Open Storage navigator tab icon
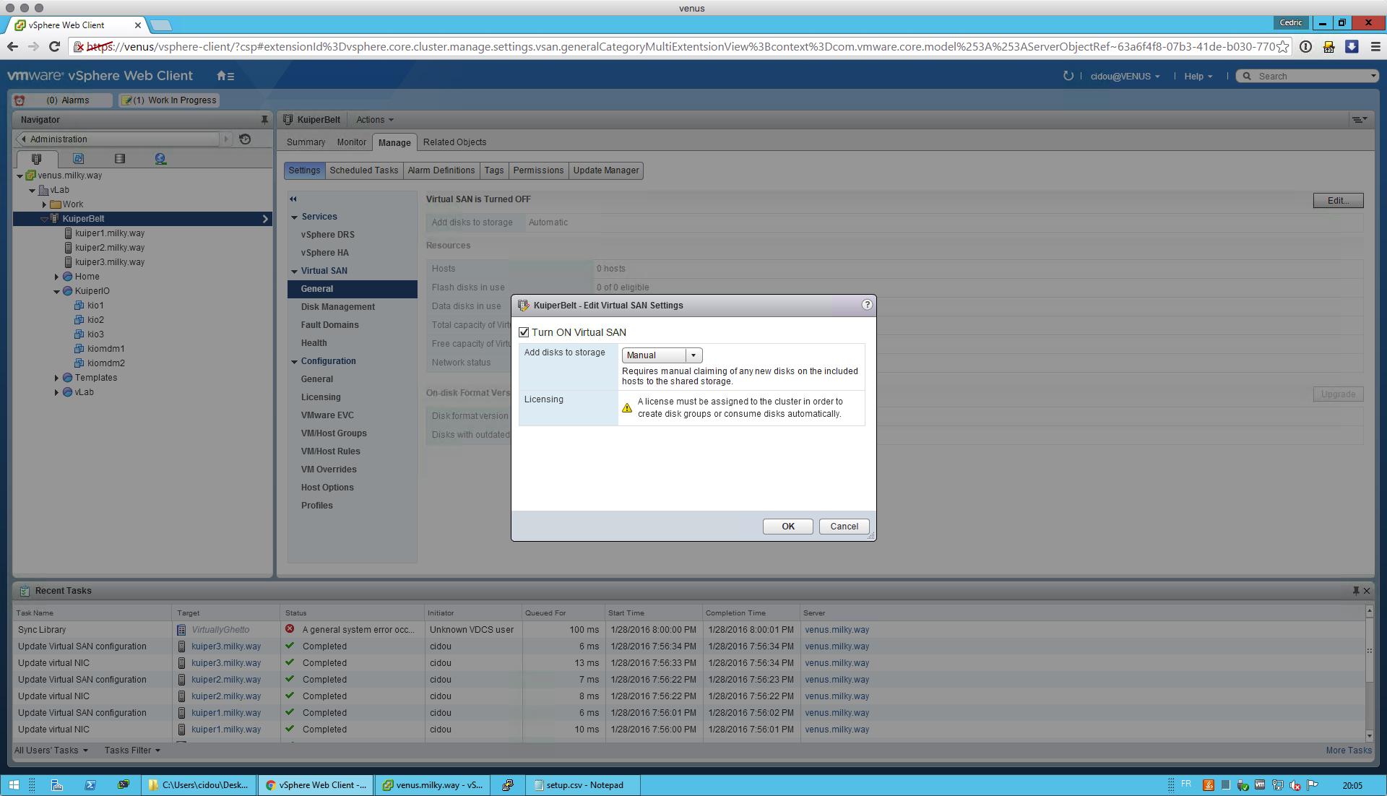Viewport: 1387px width, 796px height. pyautogui.click(x=120, y=159)
